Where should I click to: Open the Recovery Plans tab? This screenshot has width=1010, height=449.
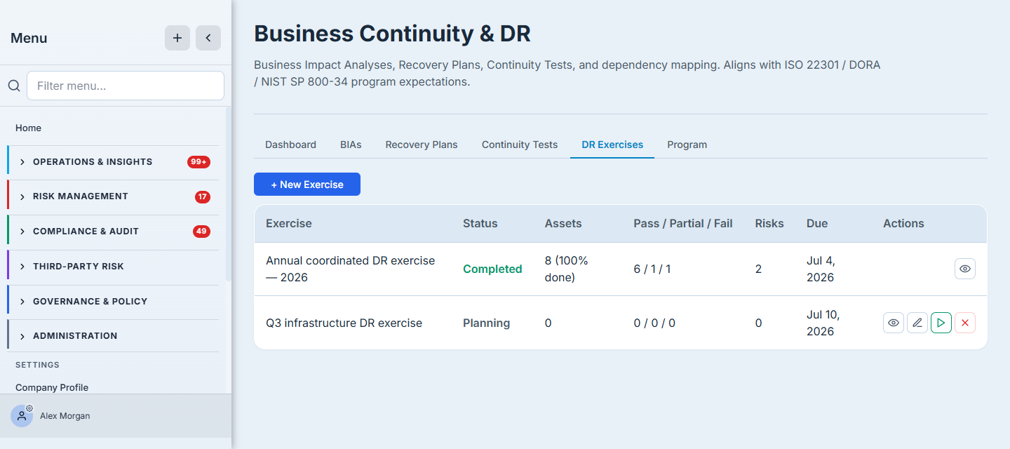422,145
